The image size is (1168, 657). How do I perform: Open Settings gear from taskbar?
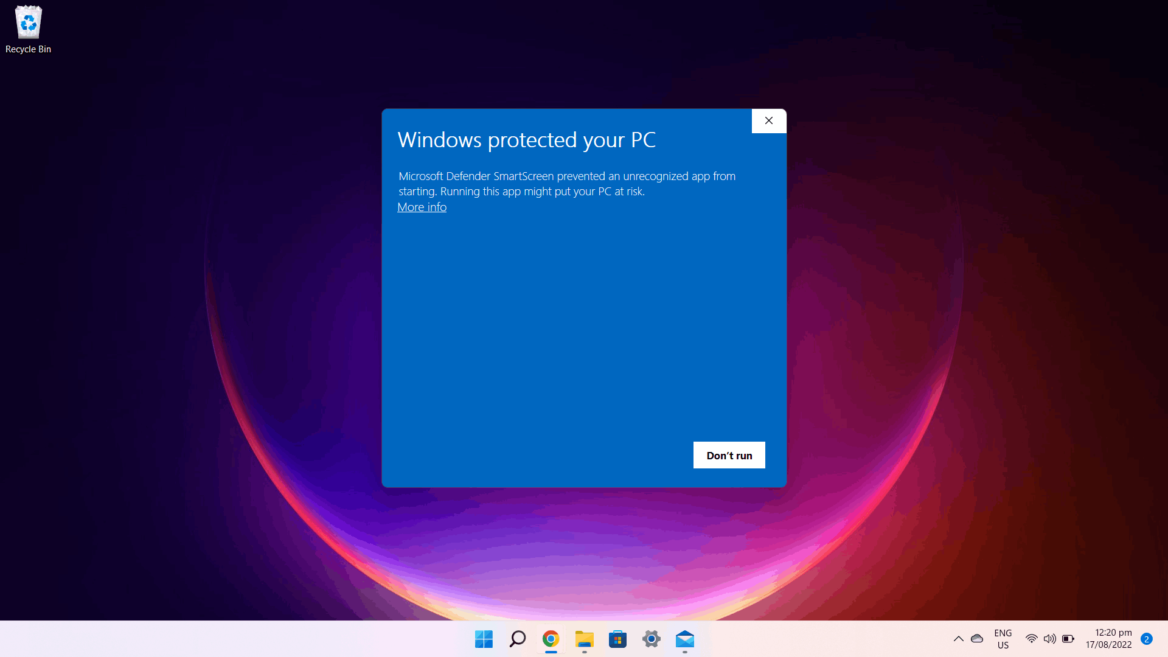[x=651, y=639]
